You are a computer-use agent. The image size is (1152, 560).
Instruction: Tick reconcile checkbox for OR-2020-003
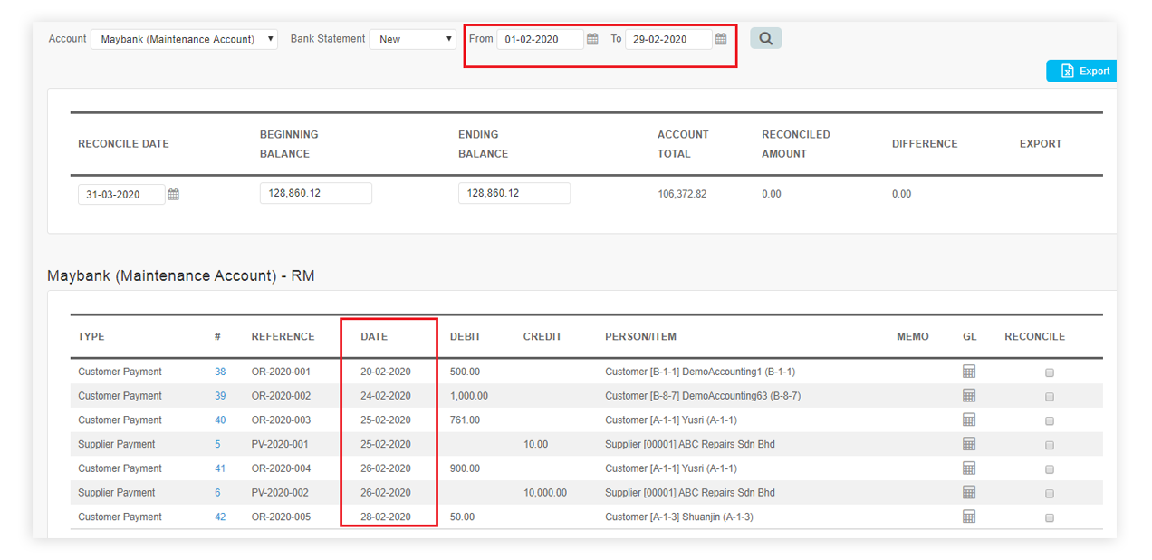(1050, 421)
